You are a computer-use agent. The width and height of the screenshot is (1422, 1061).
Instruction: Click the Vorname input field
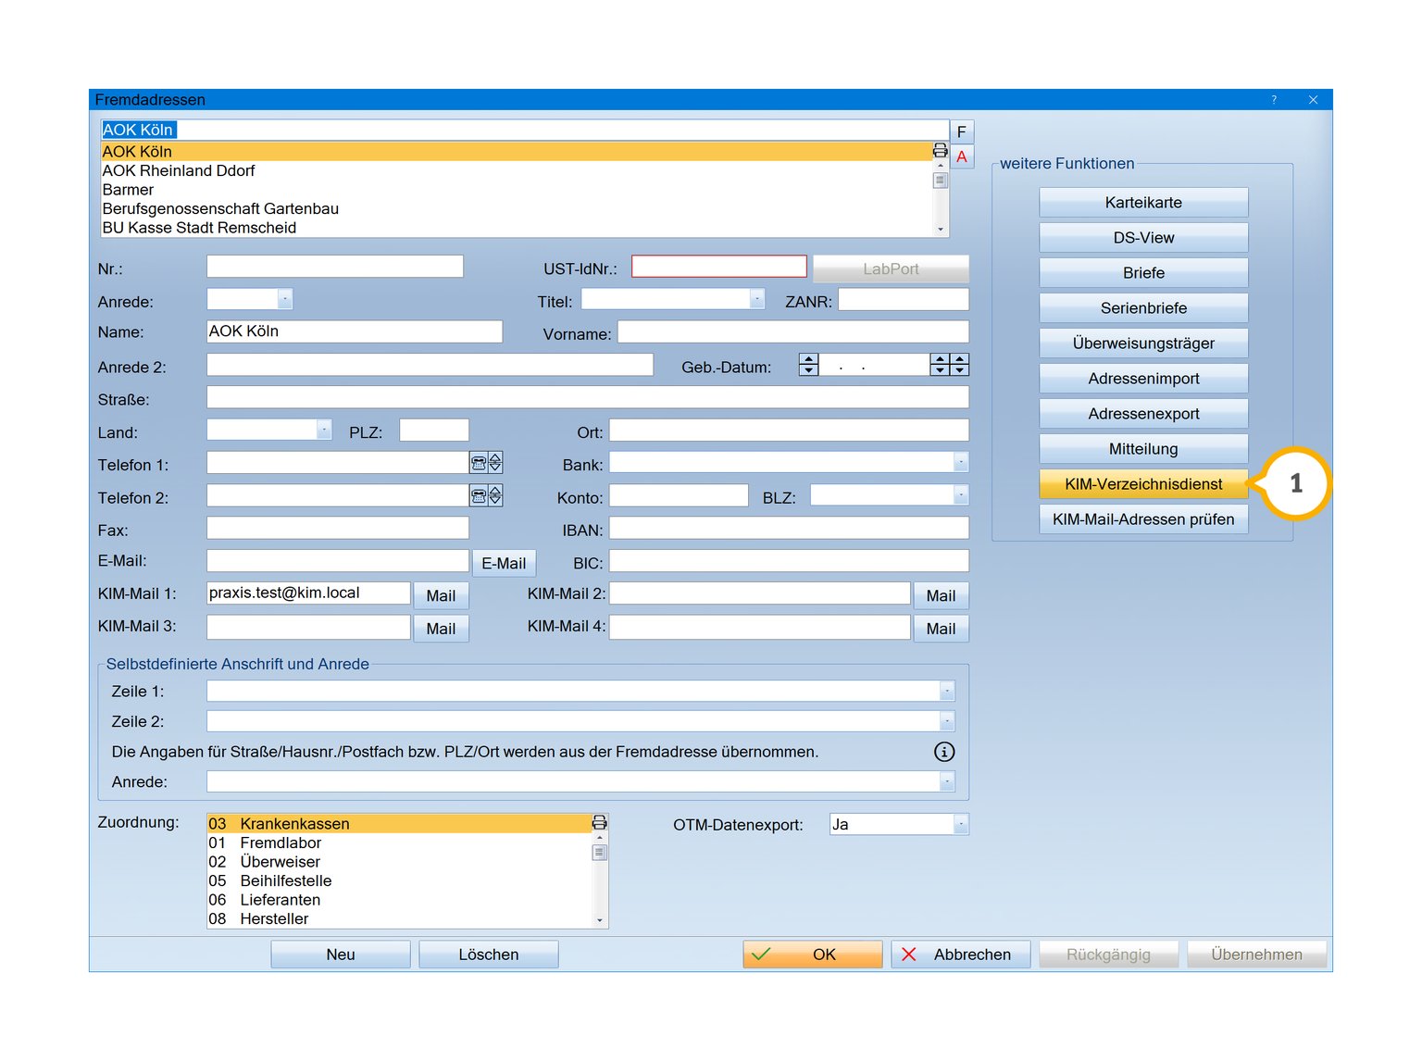[x=793, y=331]
